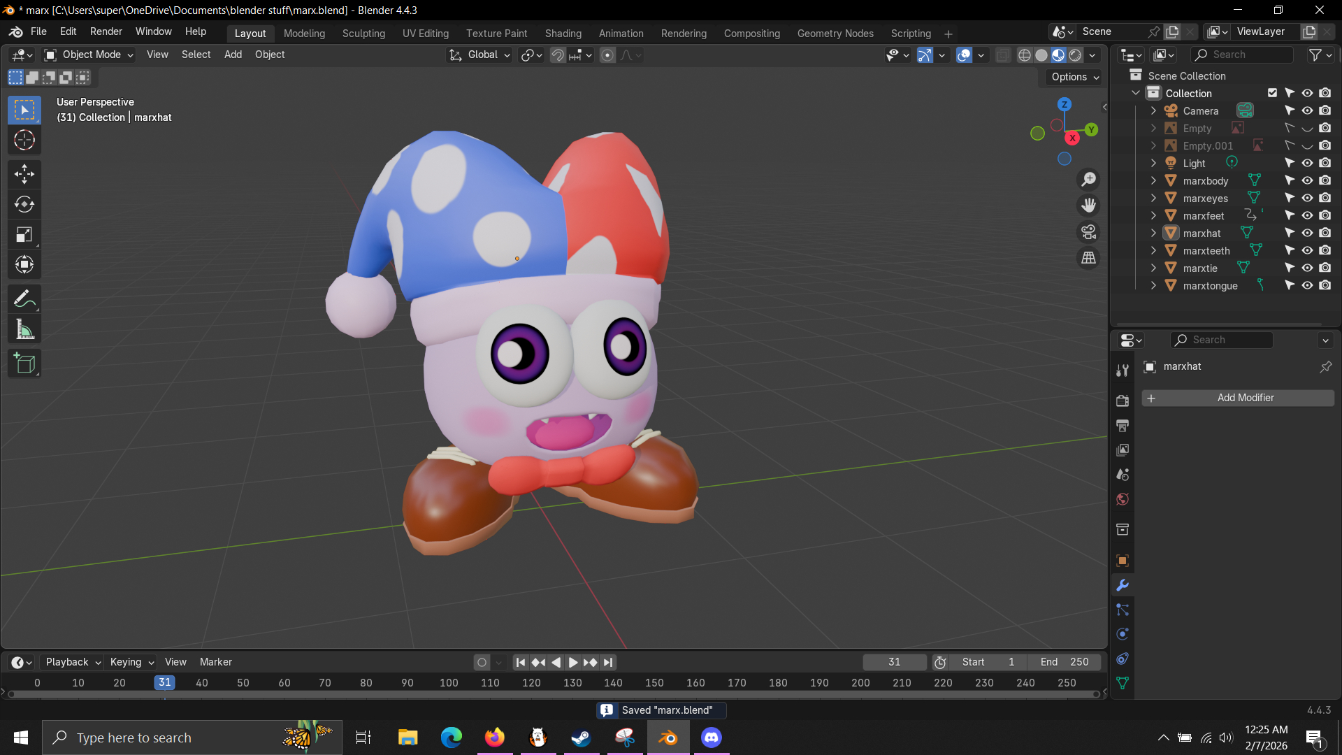This screenshot has height=755, width=1342.
Task: Uncheck the Collection exclude checkbox
Action: click(1272, 93)
